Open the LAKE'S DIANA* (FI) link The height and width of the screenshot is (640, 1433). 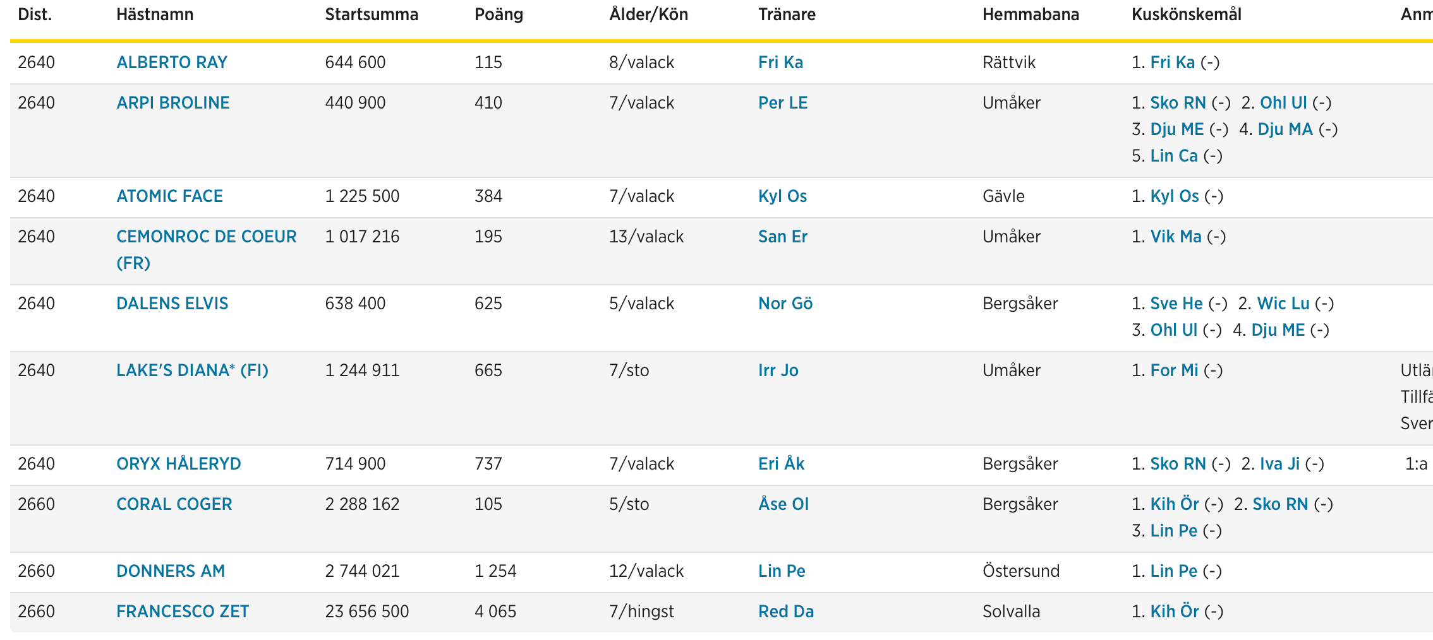point(193,370)
